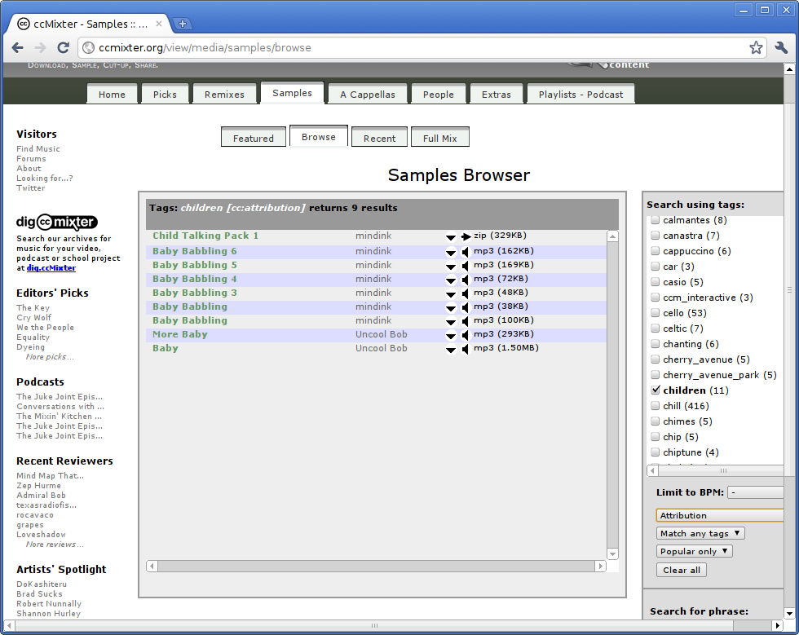
Task: Play the 38KB Baby Babbling speaker icon
Action: [x=465, y=306]
